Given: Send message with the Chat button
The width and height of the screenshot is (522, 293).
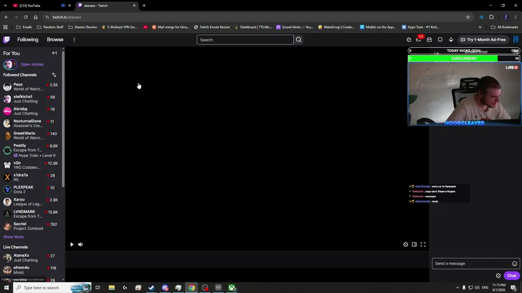Looking at the screenshot, I should [512, 276].
